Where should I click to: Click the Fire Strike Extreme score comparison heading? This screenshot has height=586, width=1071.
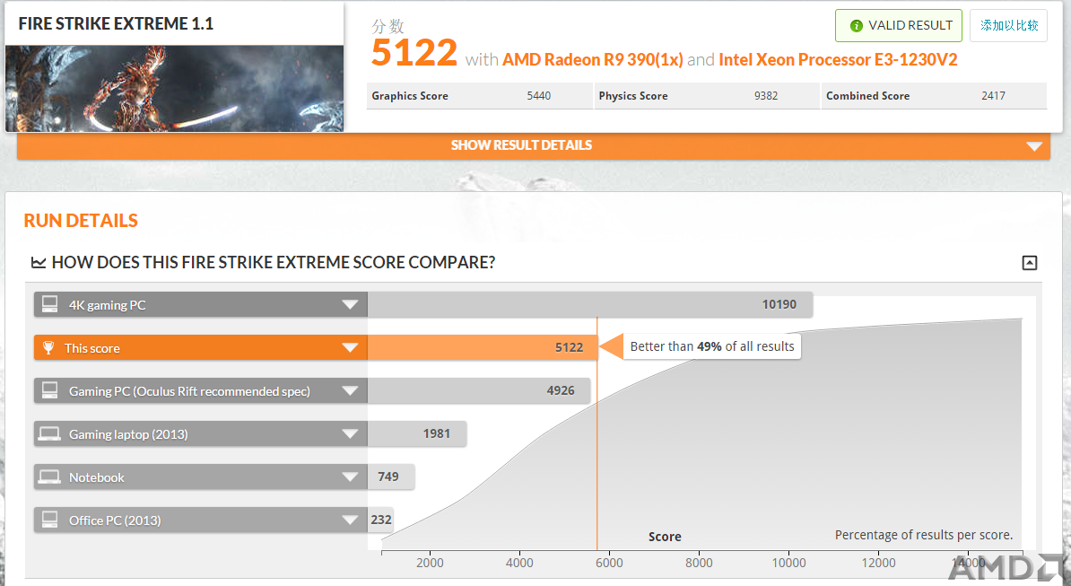pyautogui.click(x=274, y=262)
